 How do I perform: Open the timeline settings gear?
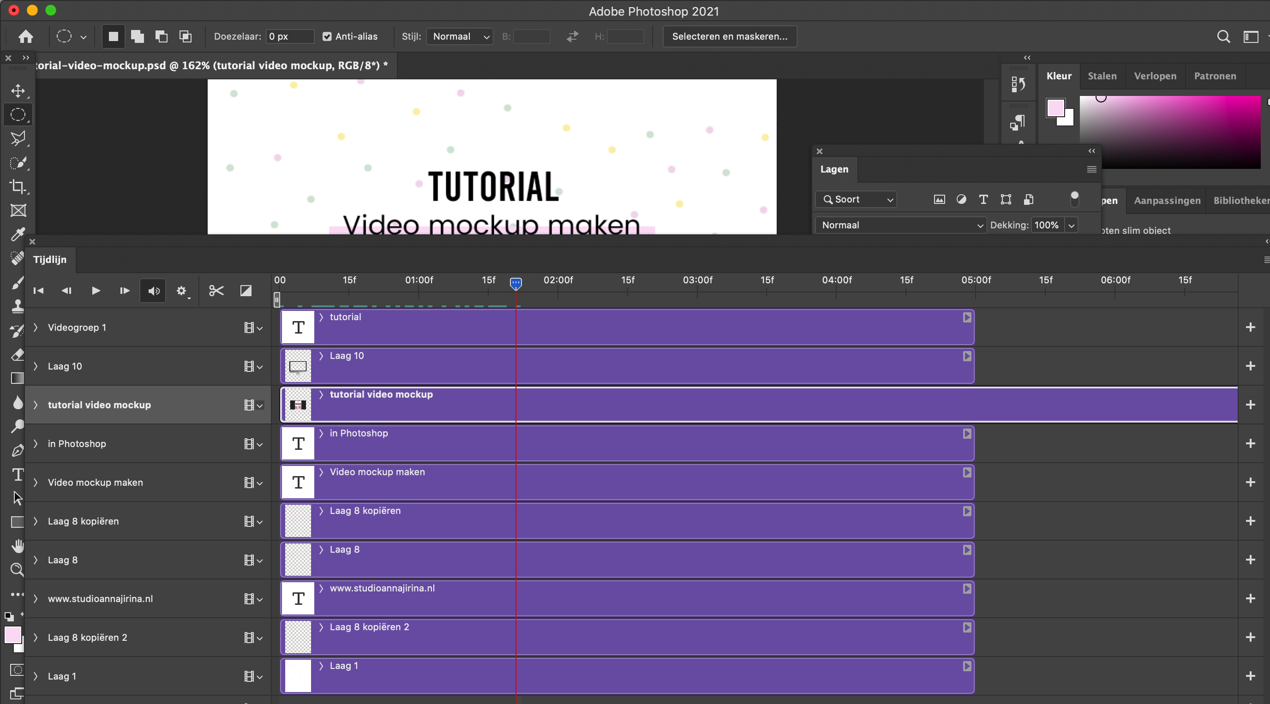[181, 290]
